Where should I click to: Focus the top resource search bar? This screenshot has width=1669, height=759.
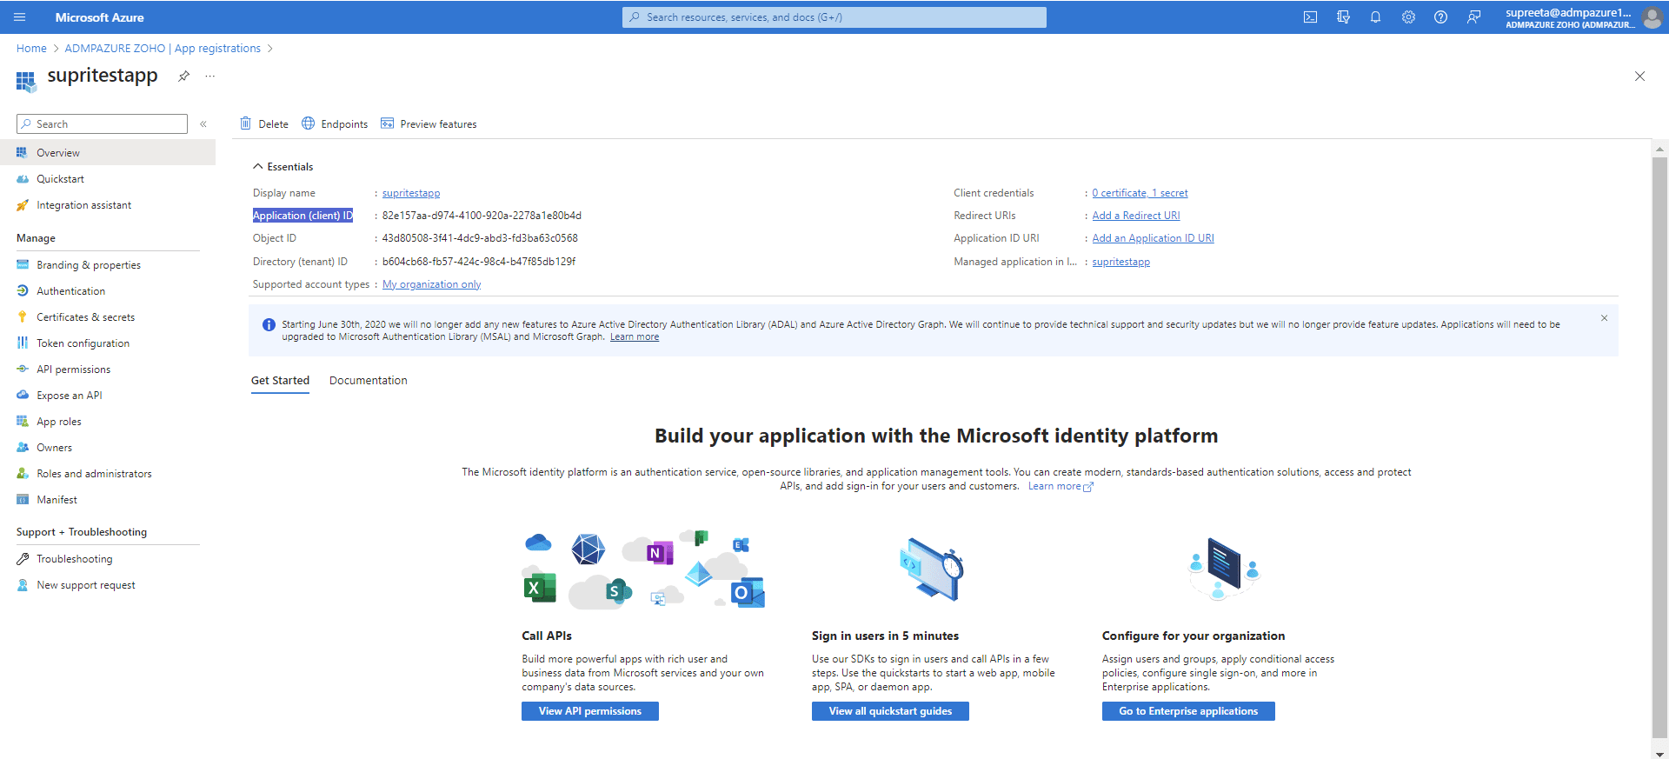(x=834, y=17)
